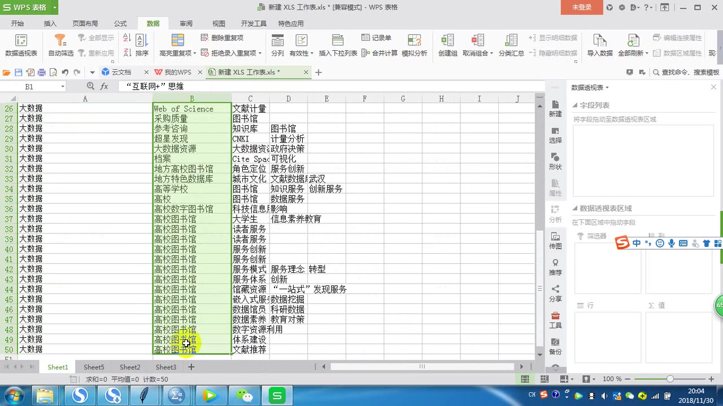Switch to the 插入 ribbon tab
Image resolution: width=723 pixels, height=406 pixels.
tap(50, 24)
